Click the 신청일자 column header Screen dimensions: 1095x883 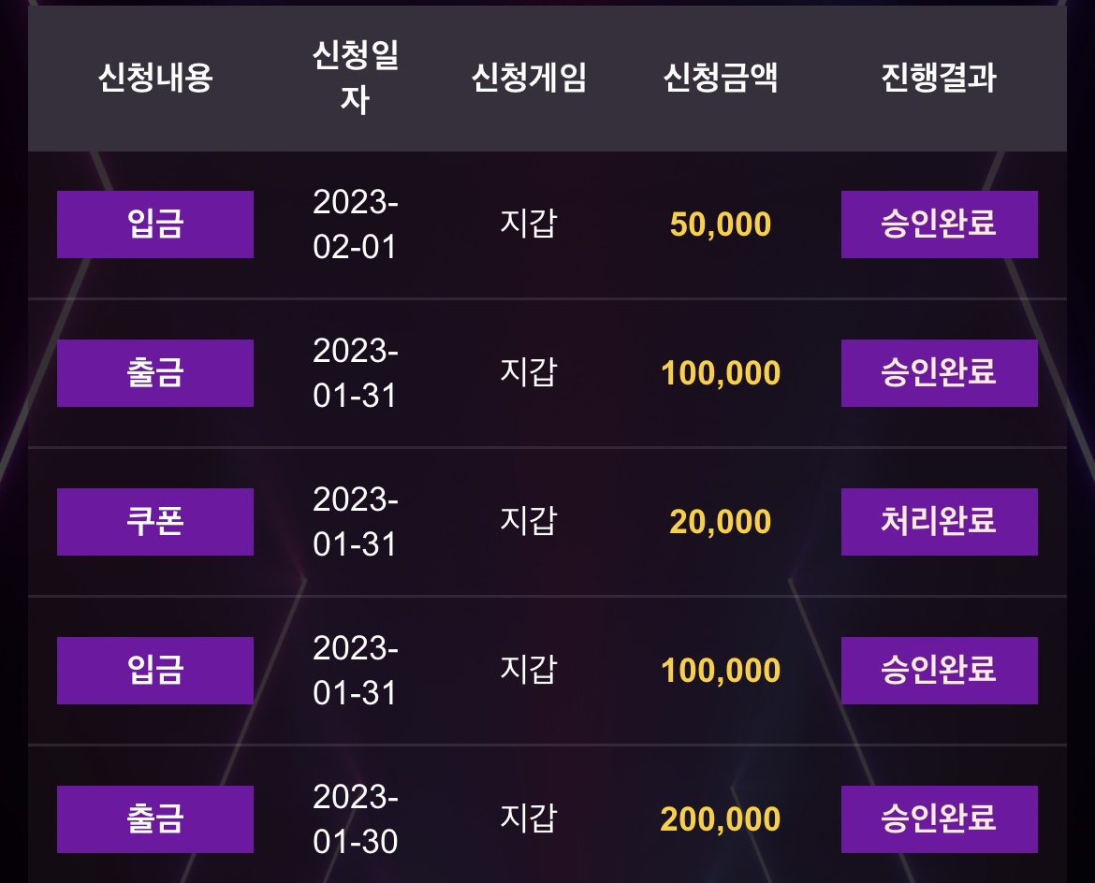[x=356, y=77]
